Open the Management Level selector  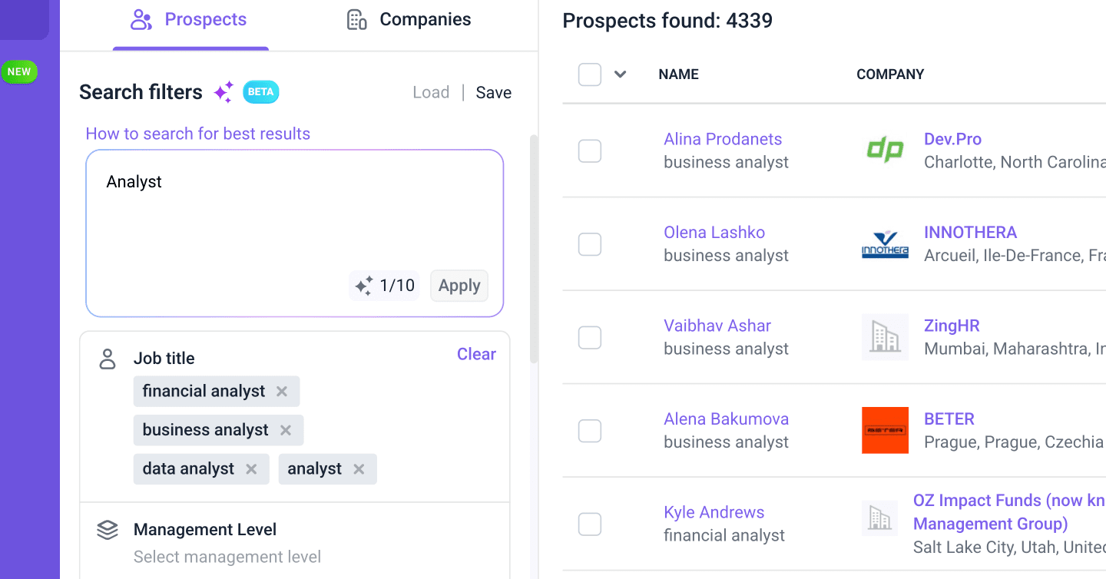227,557
